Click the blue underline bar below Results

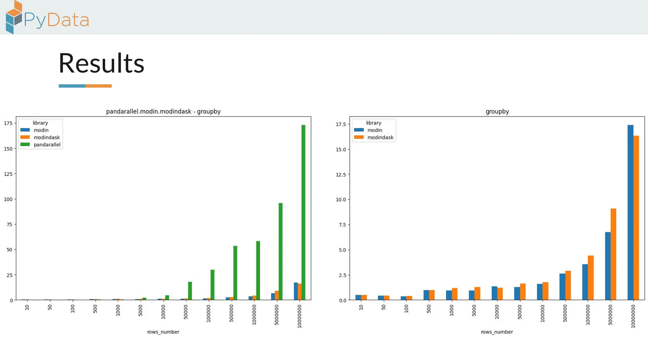[x=72, y=86]
